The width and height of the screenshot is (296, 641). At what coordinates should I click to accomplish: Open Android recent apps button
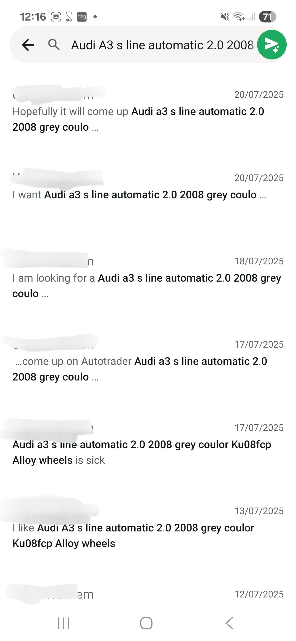click(x=64, y=623)
